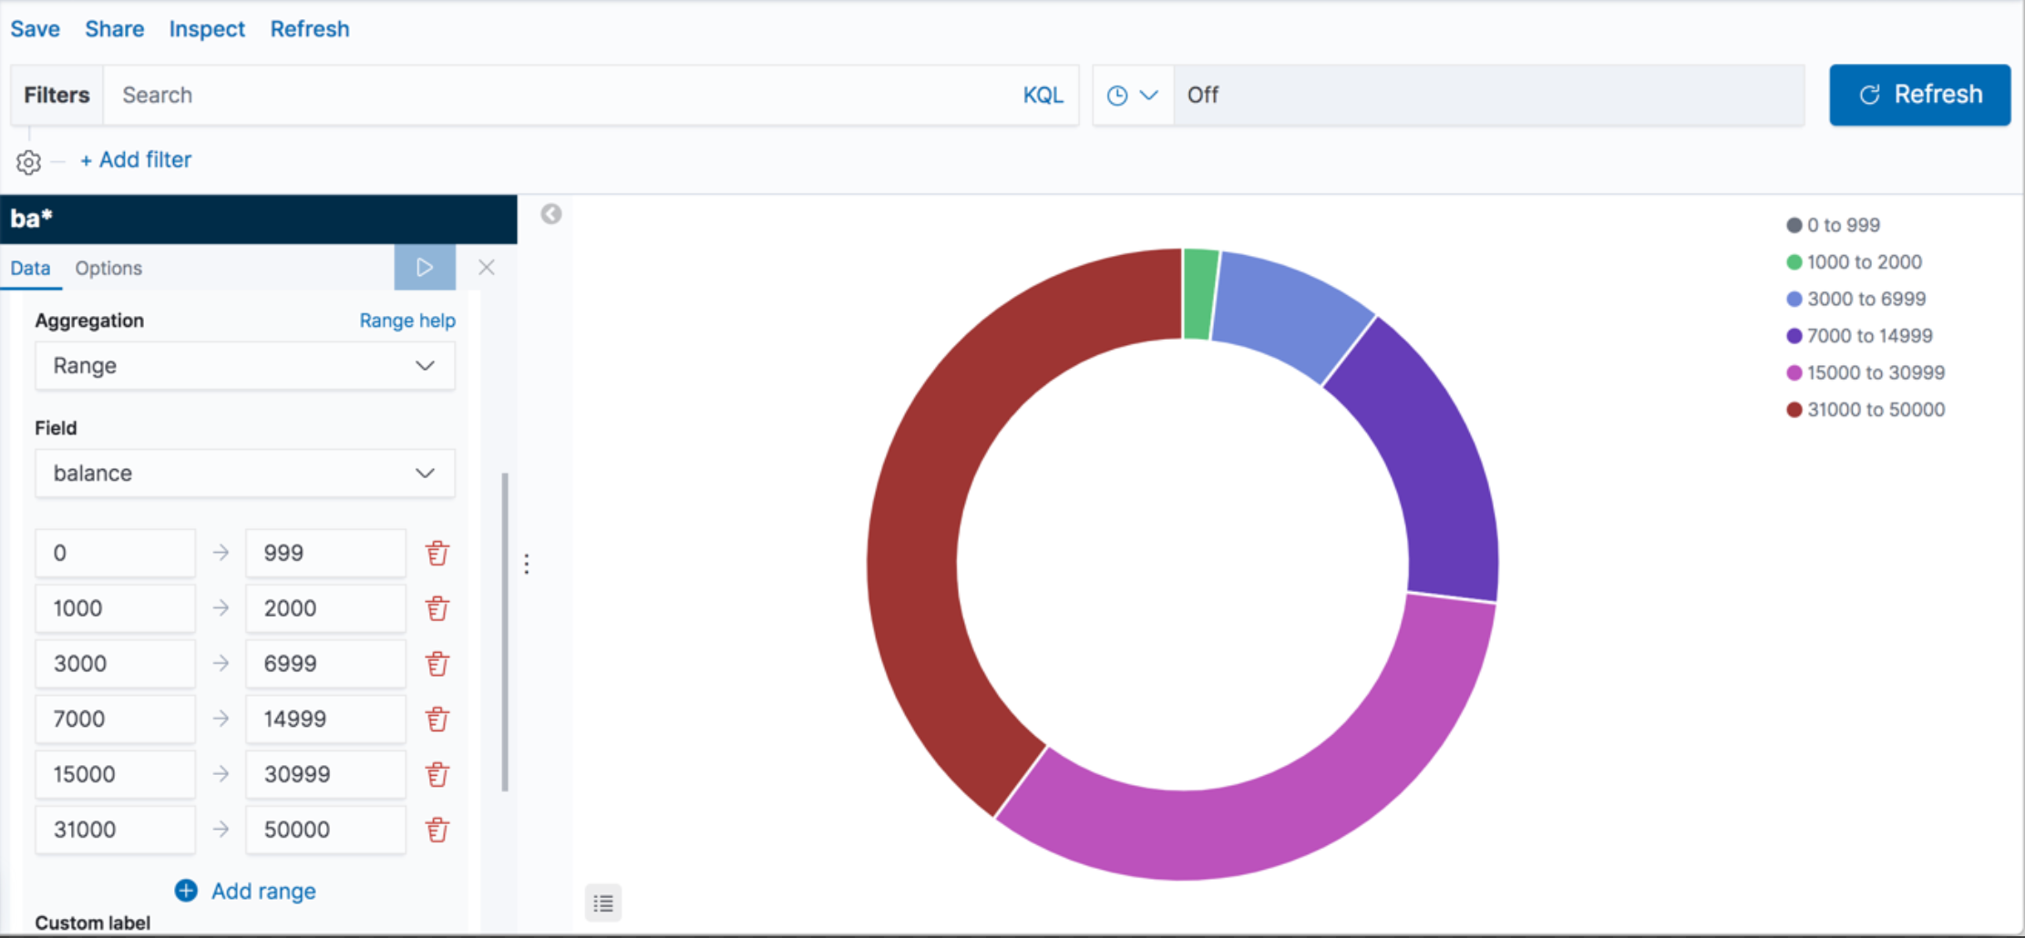2025x938 pixels.
Task: Delete the 31000 to 50000 range row
Action: coord(437,830)
